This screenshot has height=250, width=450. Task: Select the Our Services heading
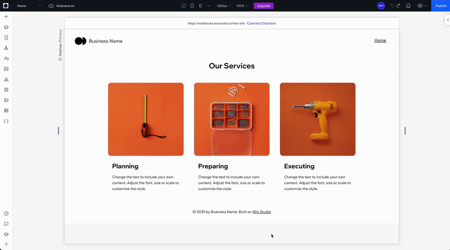point(232,66)
